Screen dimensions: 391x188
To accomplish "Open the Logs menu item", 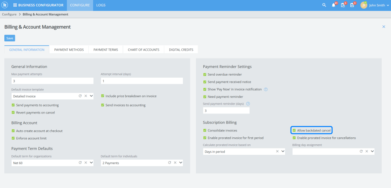I will click(101, 5).
